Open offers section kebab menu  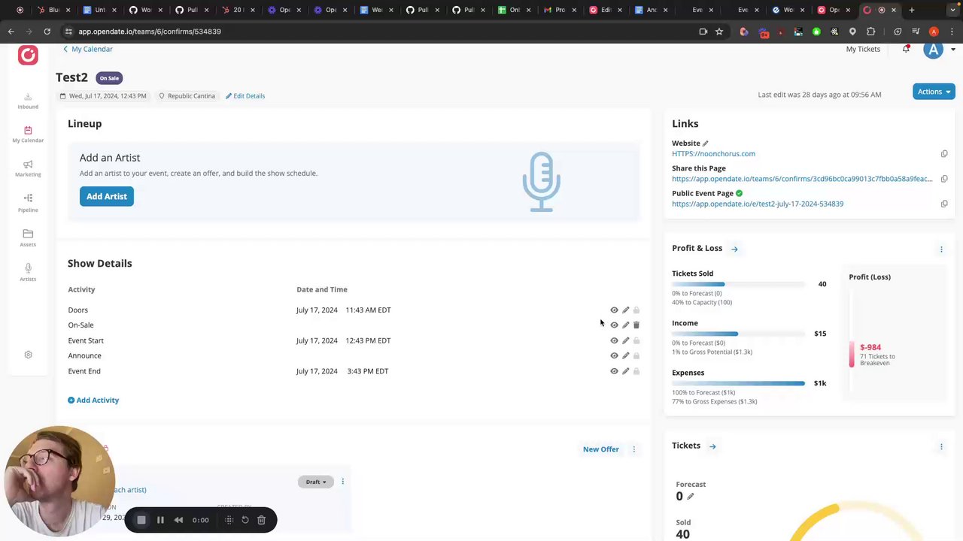click(633, 449)
